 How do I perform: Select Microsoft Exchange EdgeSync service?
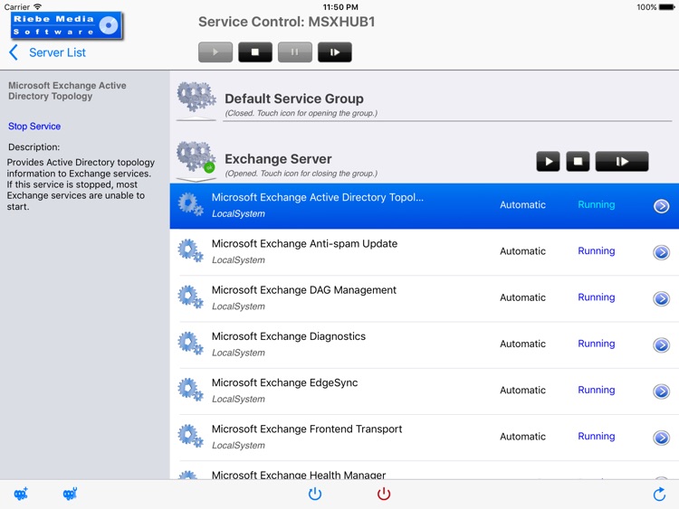click(425, 391)
